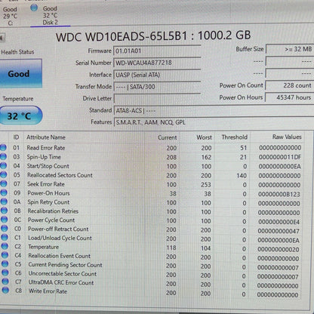Screen dimensions: 314x314
Task: Click status circle for Spin Retry Count
Action: (x=4, y=202)
